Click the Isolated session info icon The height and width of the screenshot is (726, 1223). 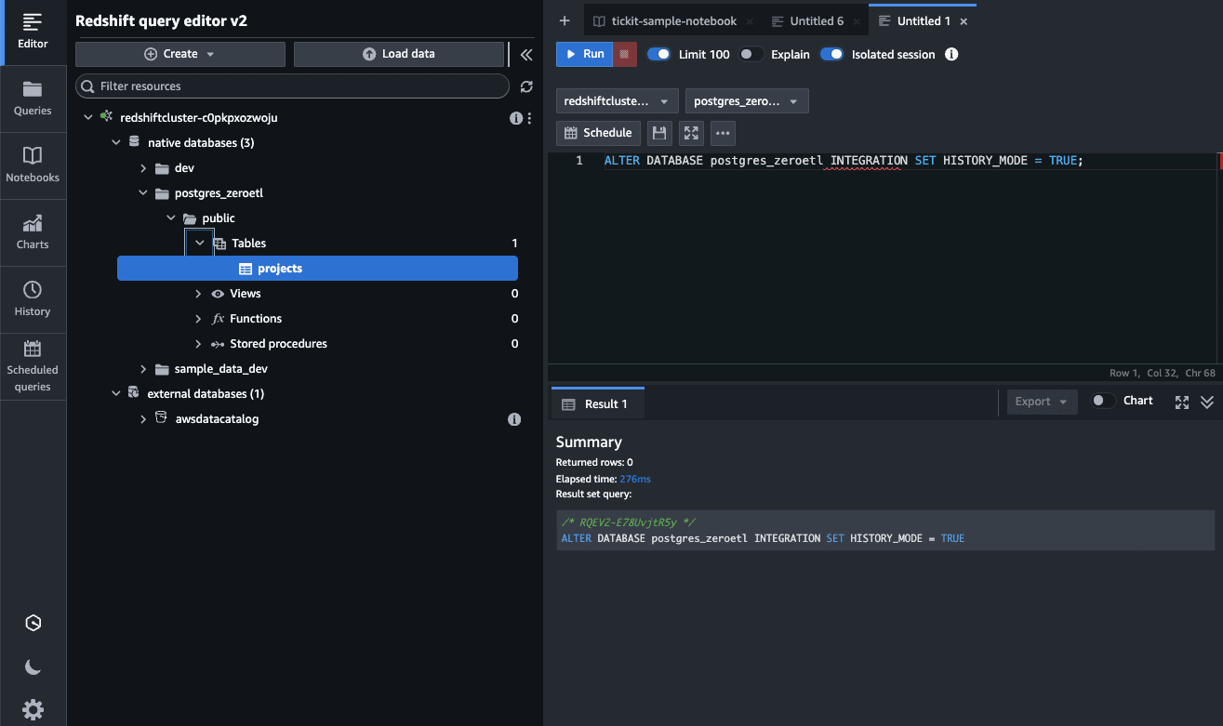click(951, 54)
